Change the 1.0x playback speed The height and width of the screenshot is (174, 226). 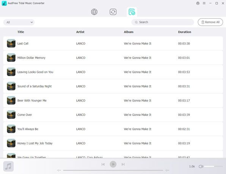point(192,166)
